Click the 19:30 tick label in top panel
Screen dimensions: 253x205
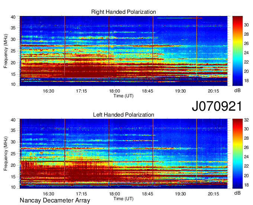pyautogui.click(x=180, y=91)
